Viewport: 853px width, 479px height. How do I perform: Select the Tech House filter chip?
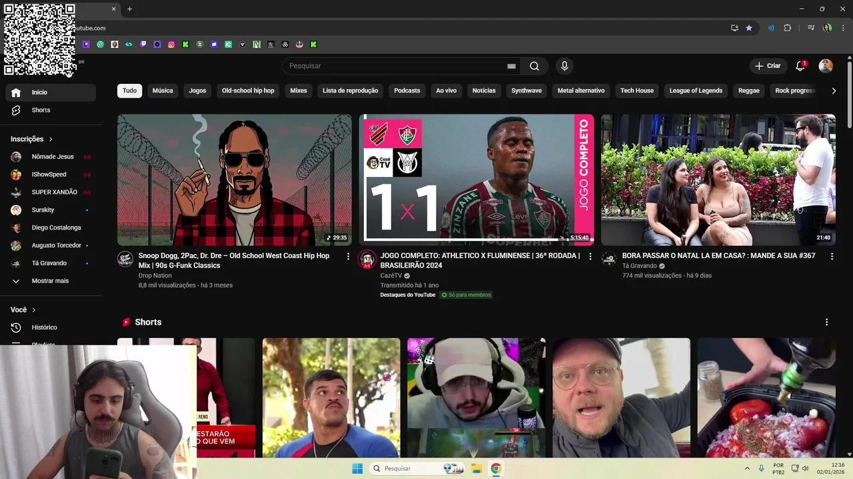(x=637, y=90)
